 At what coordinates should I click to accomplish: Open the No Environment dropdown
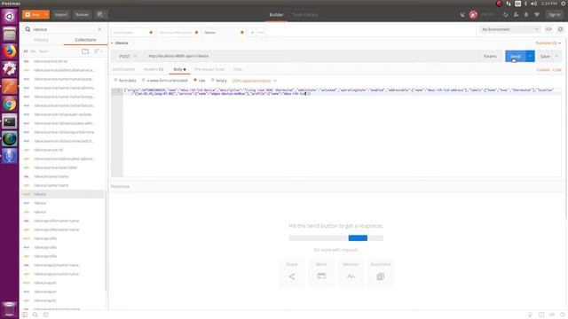[509, 29]
